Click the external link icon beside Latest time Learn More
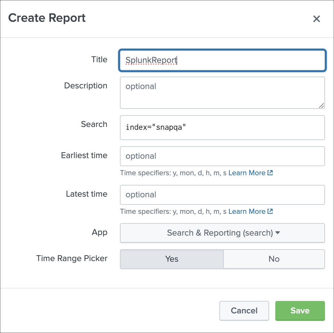 (x=270, y=211)
